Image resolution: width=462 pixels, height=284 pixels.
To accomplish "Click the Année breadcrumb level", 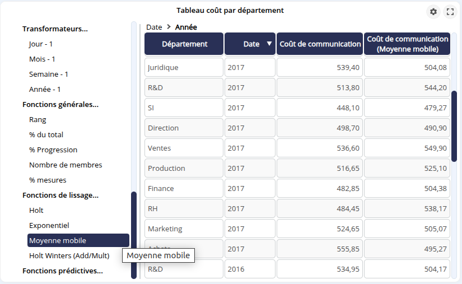I will (186, 27).
